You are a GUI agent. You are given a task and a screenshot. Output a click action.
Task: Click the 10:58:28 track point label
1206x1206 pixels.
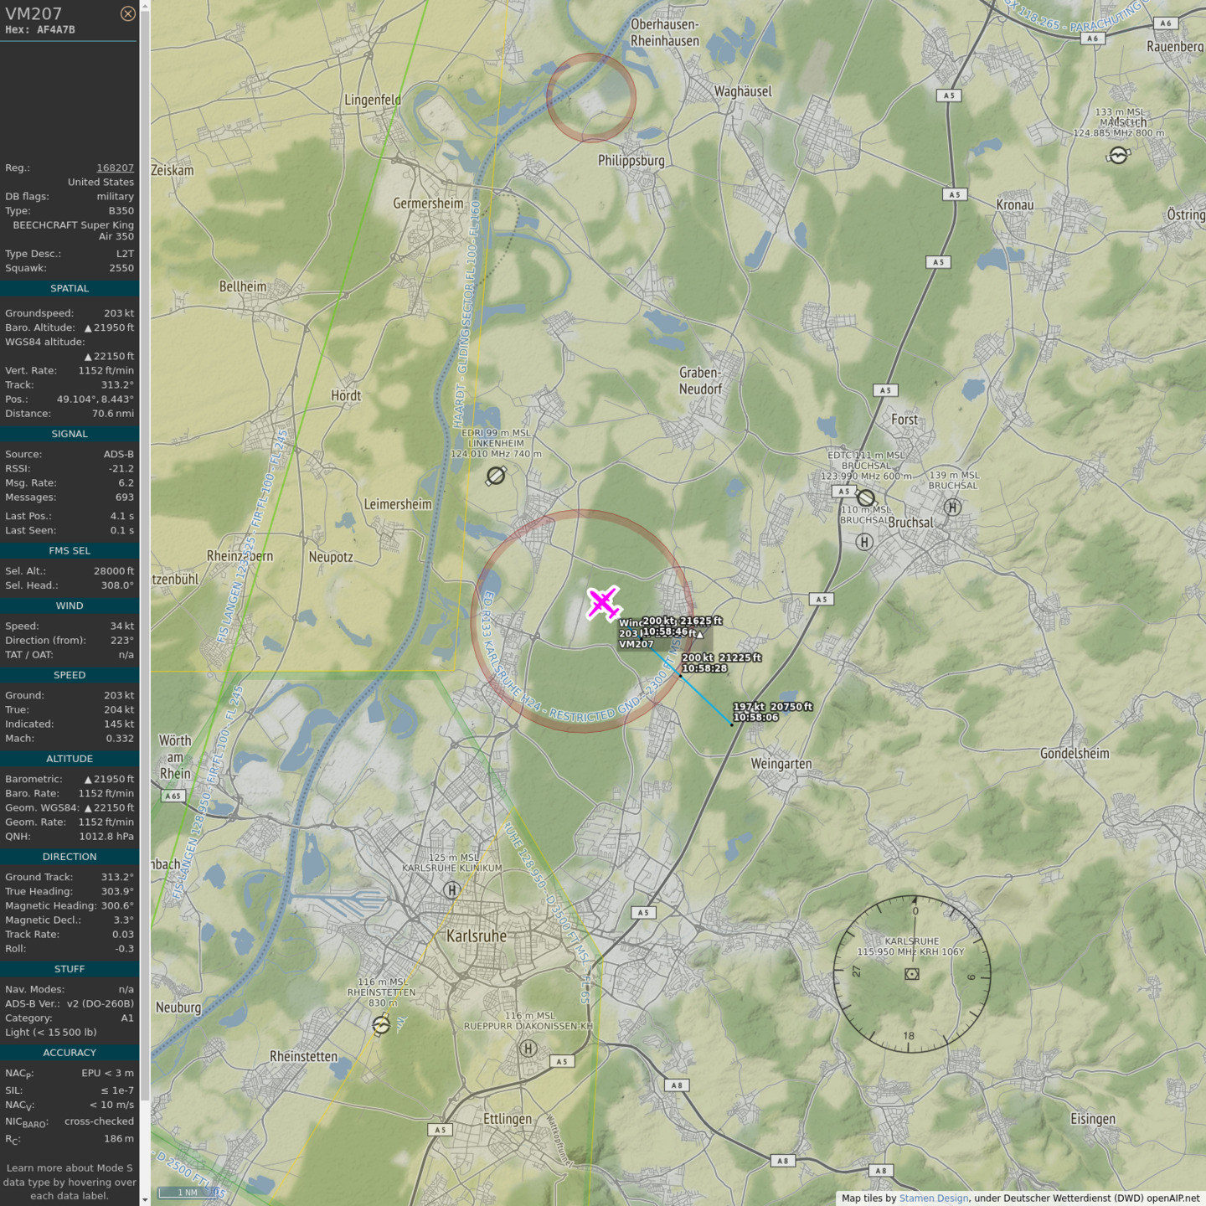tap(703, 668)
